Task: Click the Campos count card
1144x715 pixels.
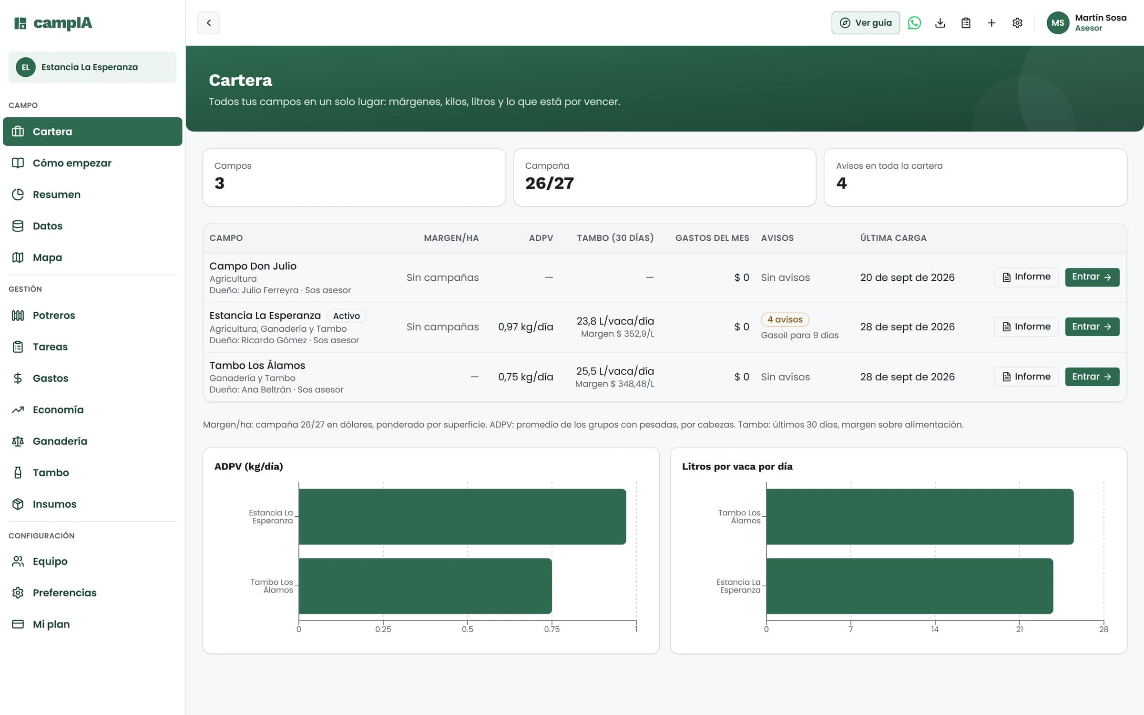Action: click(x=354, y=177)
